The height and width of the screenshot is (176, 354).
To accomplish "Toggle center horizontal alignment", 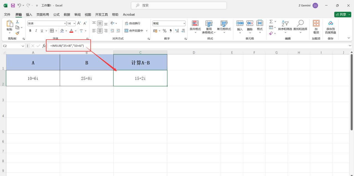I will (100, 31).
